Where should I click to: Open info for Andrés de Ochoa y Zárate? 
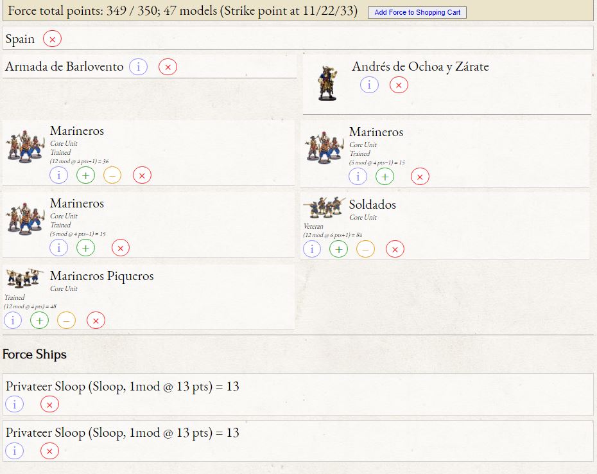(369, 85)
